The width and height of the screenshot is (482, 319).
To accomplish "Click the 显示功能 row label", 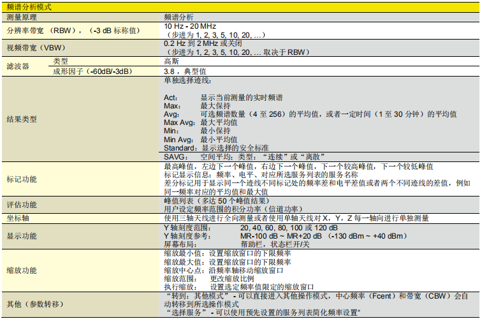I will coord(22,236).
